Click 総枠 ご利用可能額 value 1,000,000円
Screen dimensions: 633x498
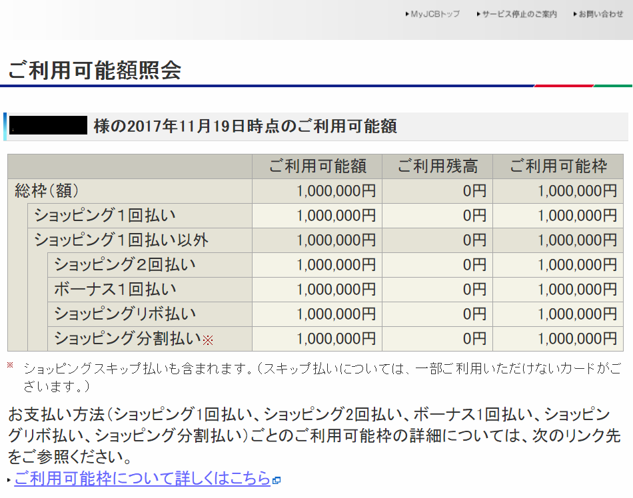pos(336,190)
